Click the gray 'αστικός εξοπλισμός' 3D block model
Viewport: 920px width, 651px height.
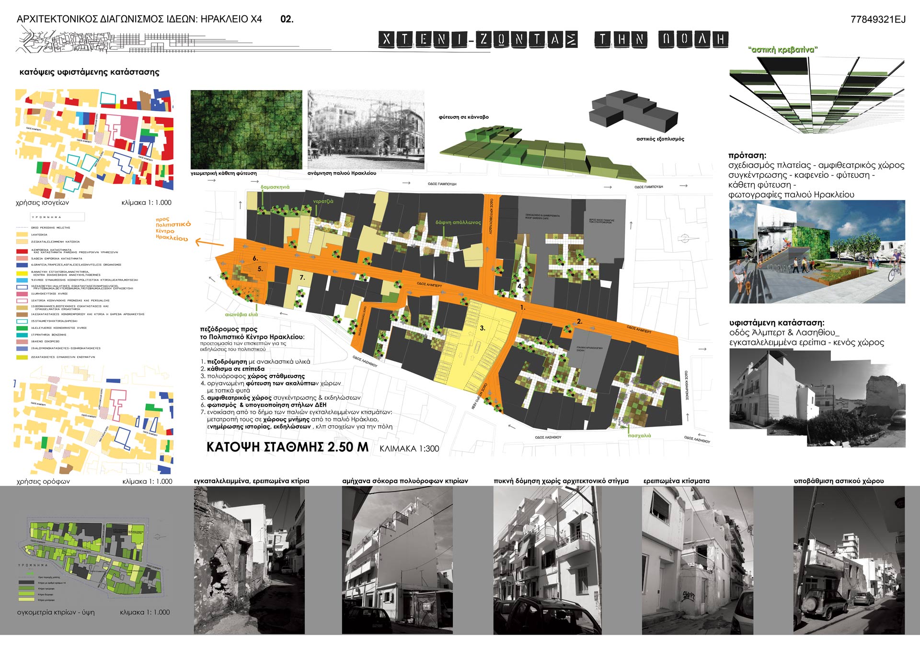coord(632,111)
